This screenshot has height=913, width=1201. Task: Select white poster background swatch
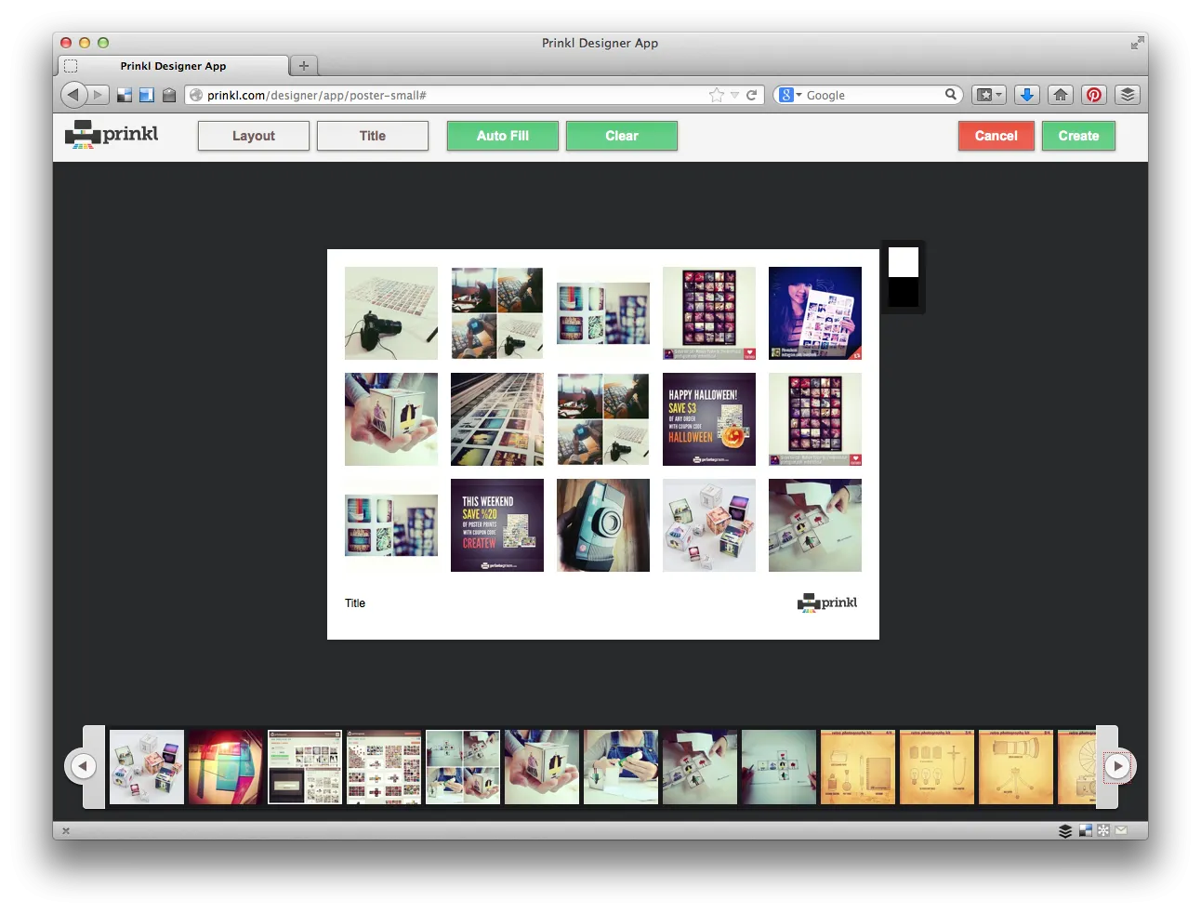tap(903, 261)
